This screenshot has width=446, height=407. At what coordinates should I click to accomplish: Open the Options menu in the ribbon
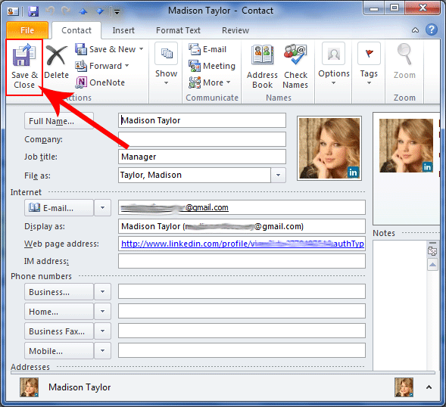334,64
